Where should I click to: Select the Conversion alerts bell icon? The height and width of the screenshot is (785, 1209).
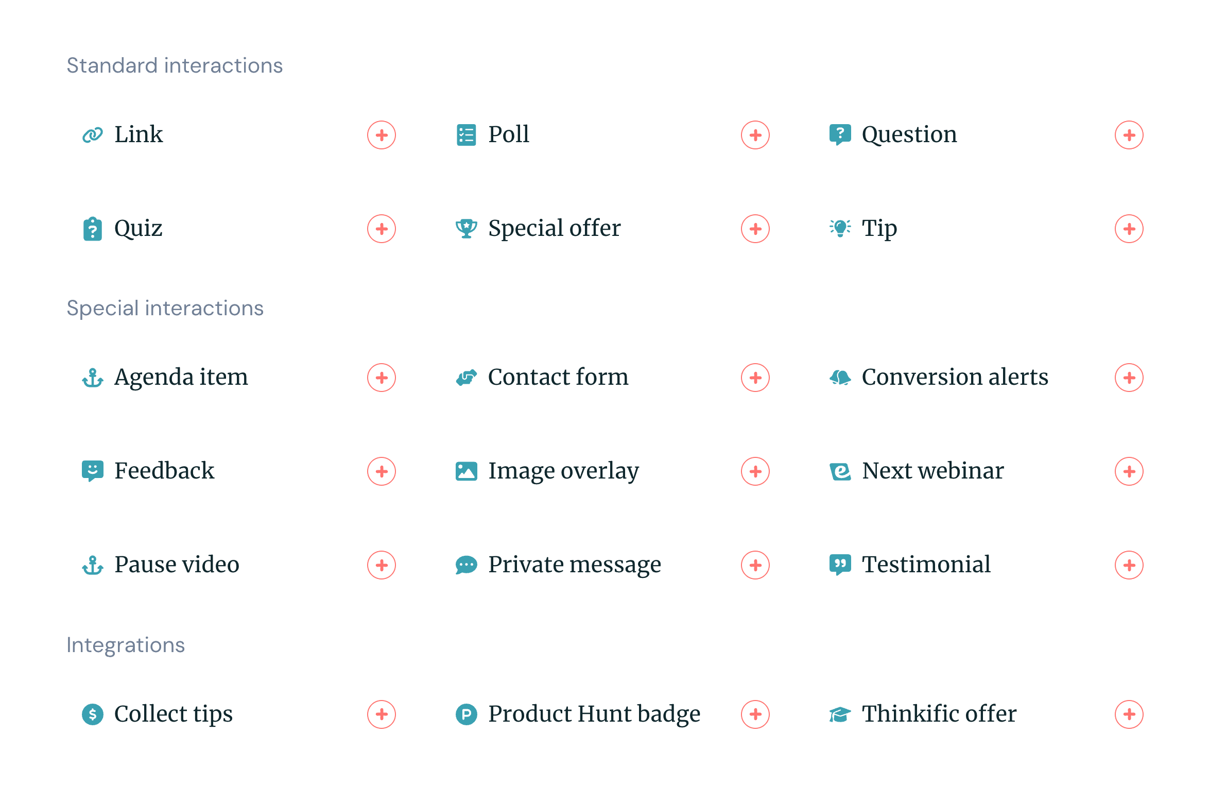(840, 378)
